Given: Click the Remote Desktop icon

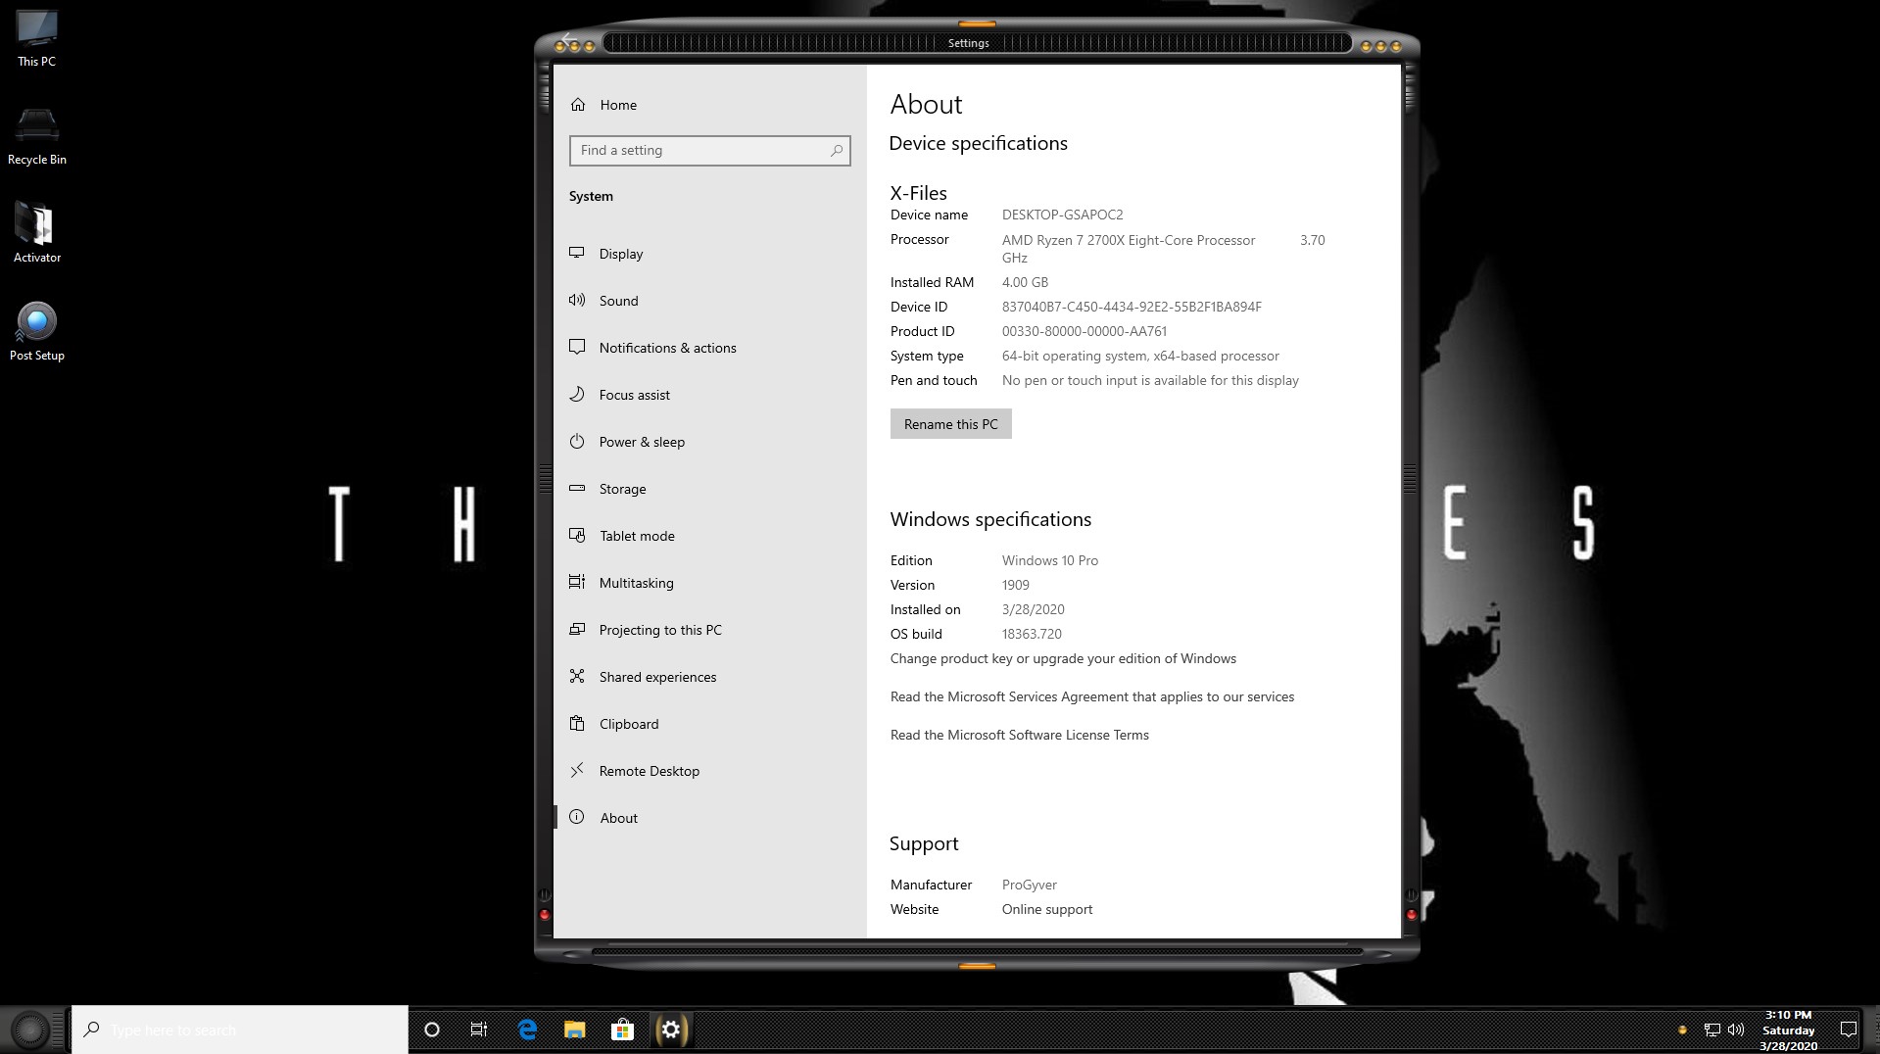Looking at the screenshot, I should point(577,770).
